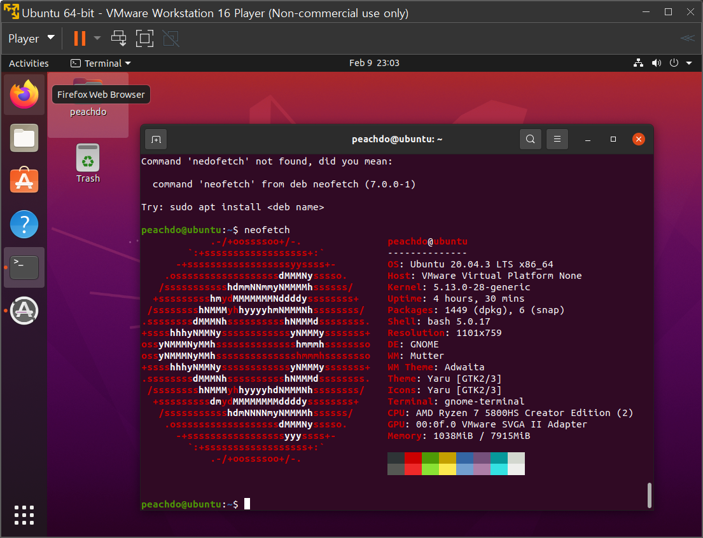Open the terminal hamburger menu
703x538 pixels.
pos(557,139)
